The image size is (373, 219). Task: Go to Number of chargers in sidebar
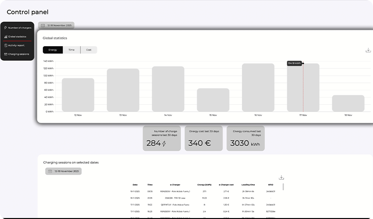coord(20,28)
